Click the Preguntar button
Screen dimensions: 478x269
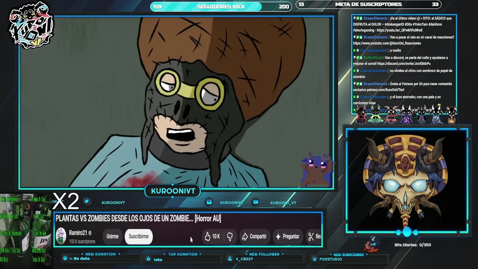[288, 236]
